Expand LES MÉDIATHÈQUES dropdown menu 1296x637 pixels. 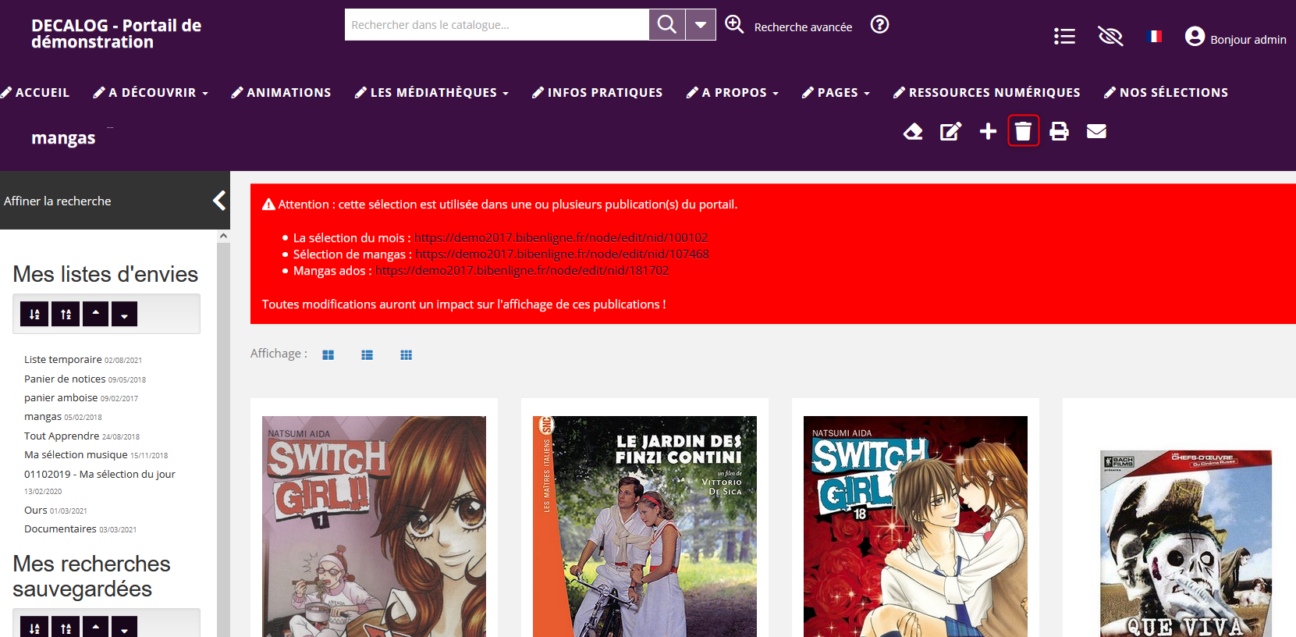[x=439, y=92]
